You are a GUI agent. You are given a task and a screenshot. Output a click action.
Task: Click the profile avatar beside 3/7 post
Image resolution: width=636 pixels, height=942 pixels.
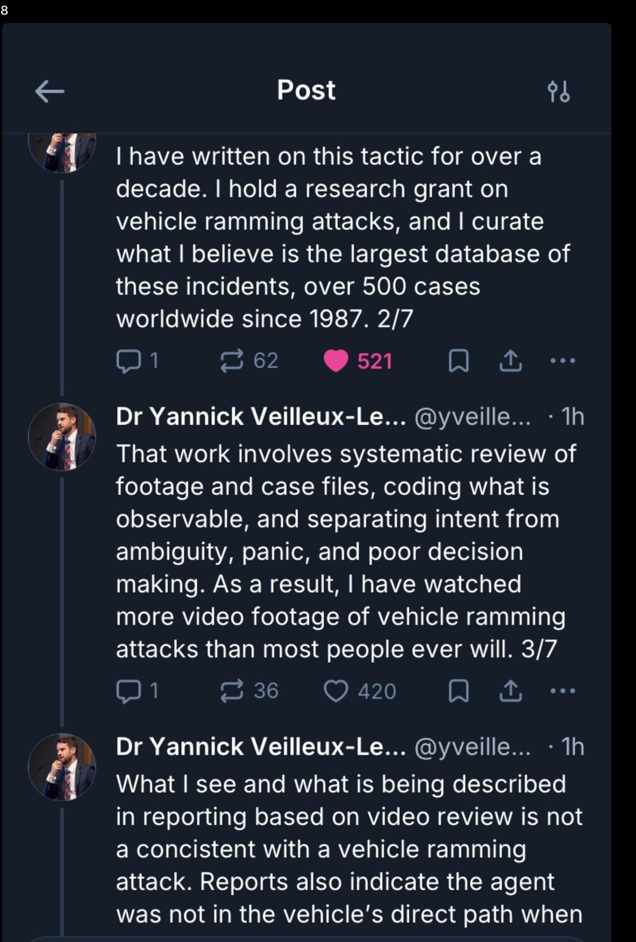pyautogui.click(x=62, y=437)
